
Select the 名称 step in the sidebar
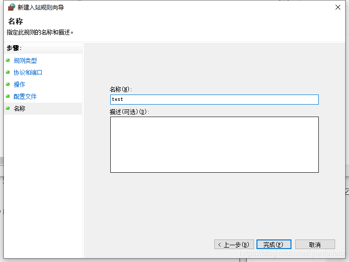(19, 108)
